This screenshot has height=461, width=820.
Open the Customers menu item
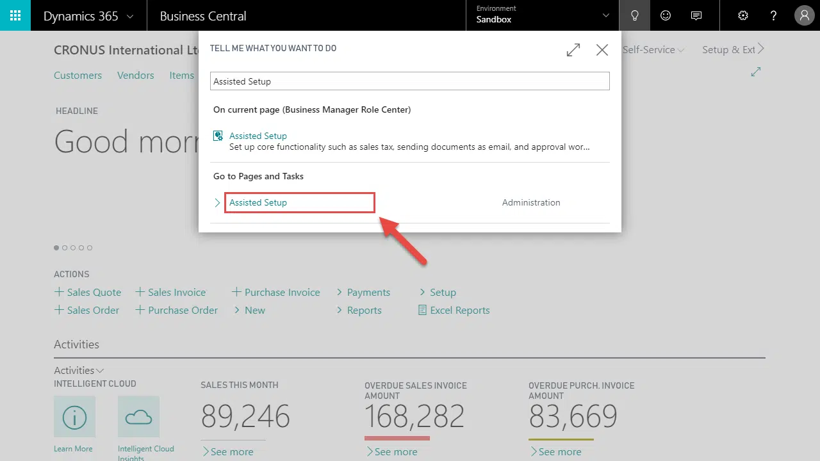point(78,75)
